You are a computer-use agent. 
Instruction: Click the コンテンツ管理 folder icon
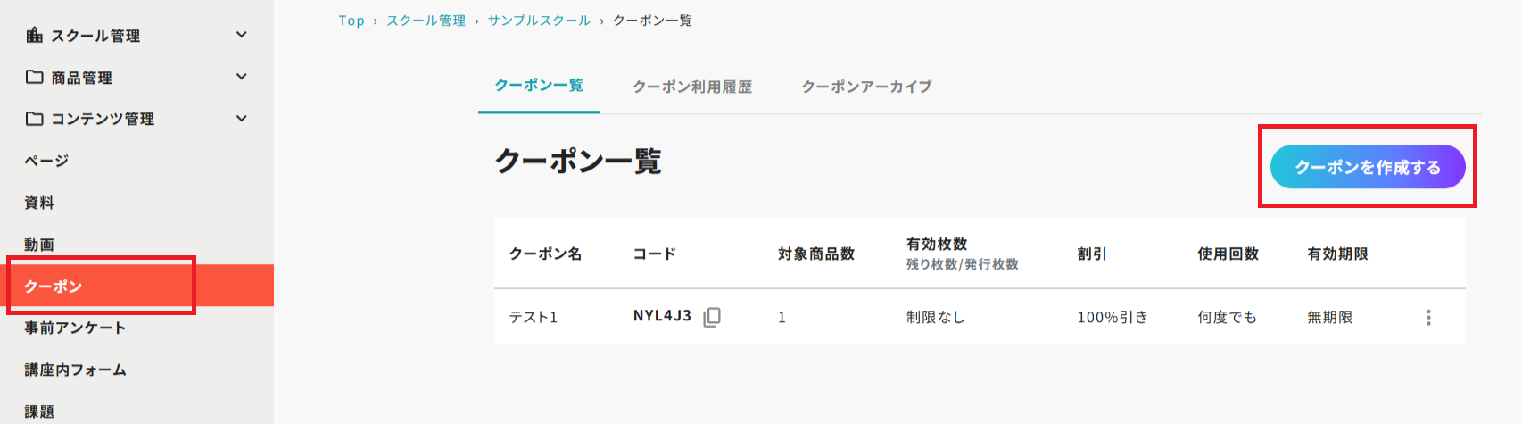point(35,119)
